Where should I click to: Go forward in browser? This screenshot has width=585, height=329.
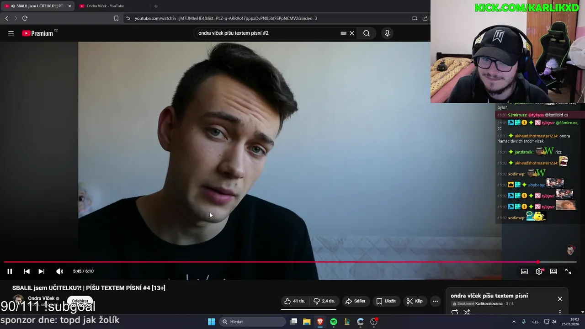[15, 18]
